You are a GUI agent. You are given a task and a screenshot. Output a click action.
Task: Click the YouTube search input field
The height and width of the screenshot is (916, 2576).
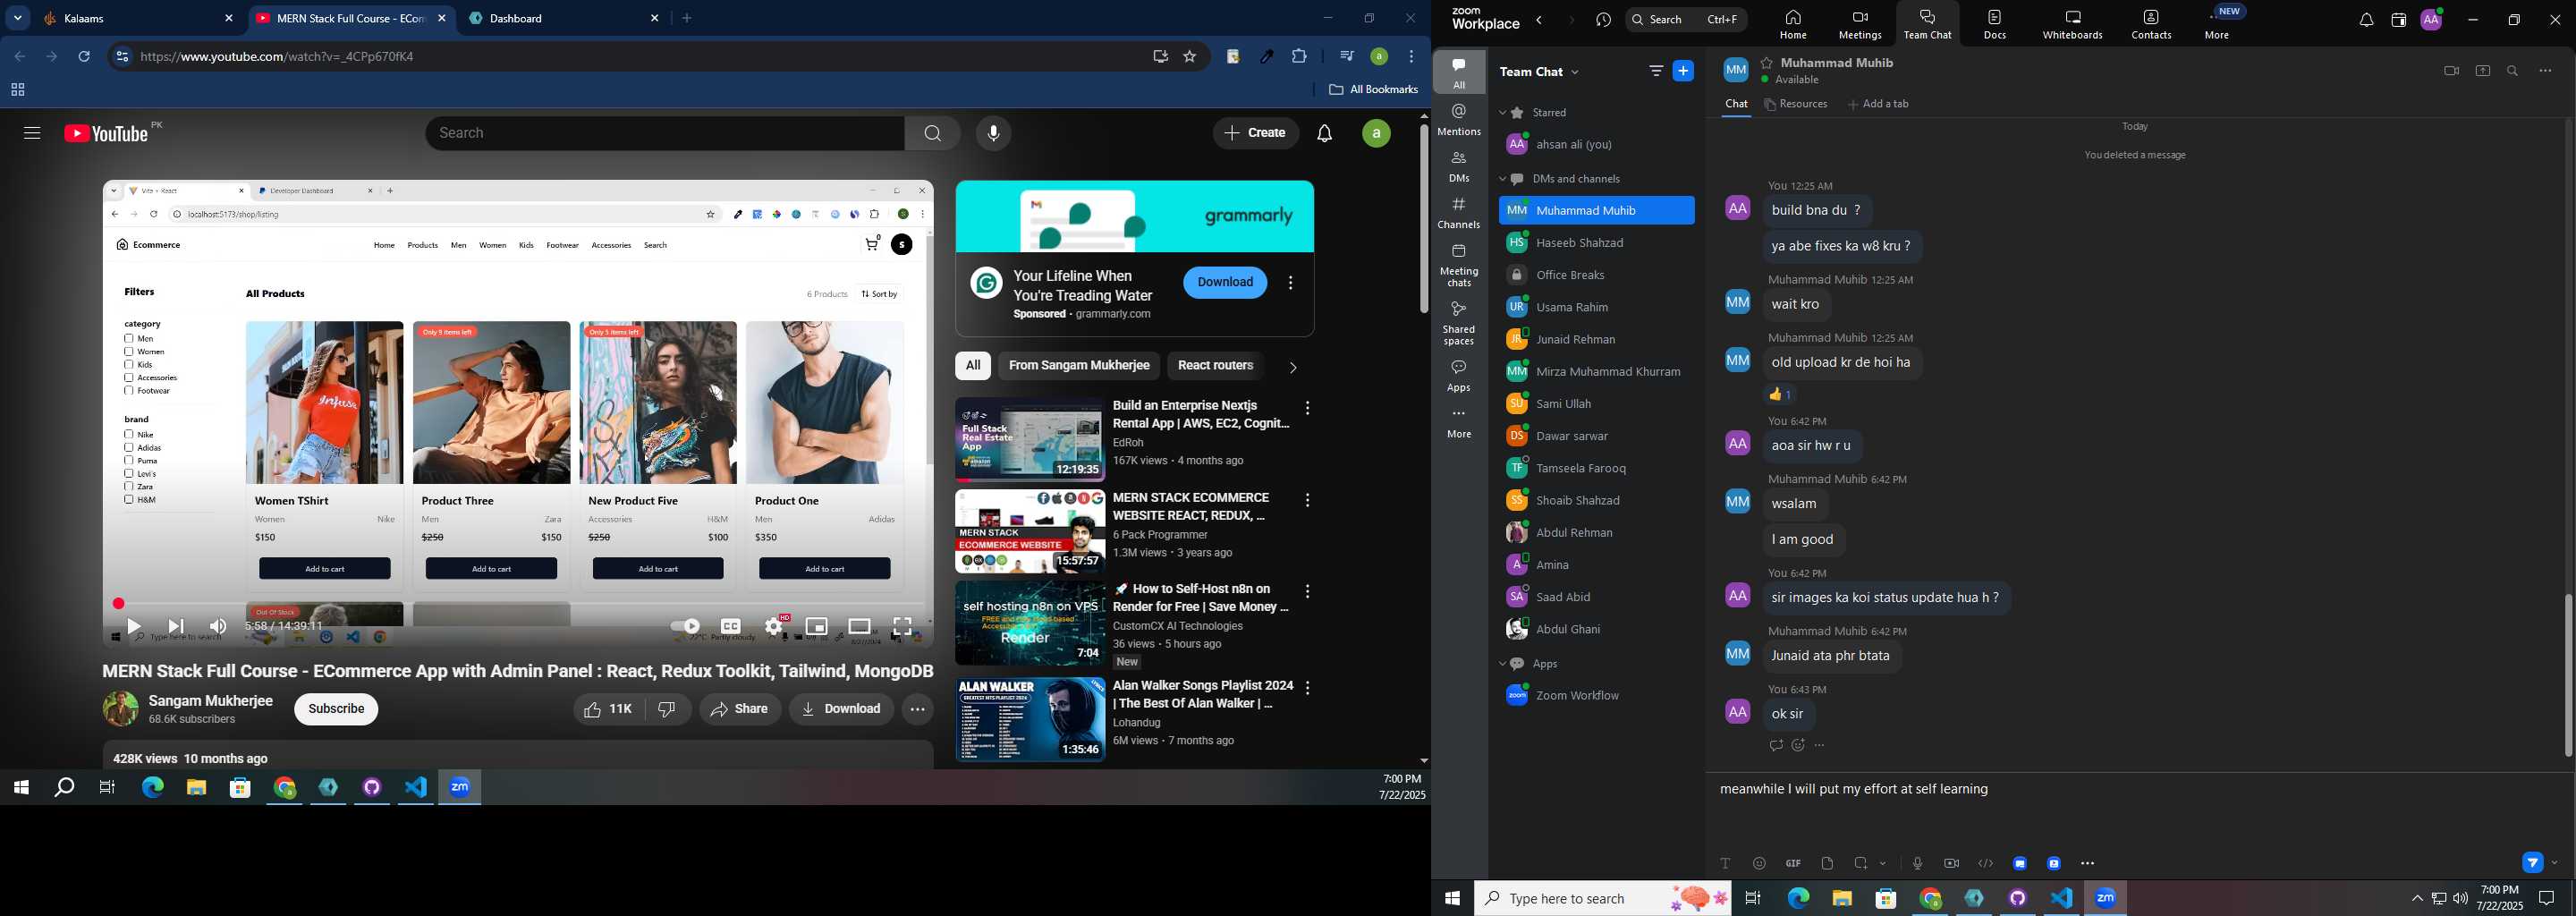(x=665, y=133)
